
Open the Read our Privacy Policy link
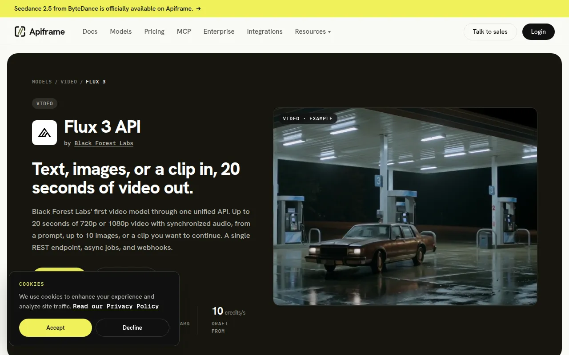116,306
